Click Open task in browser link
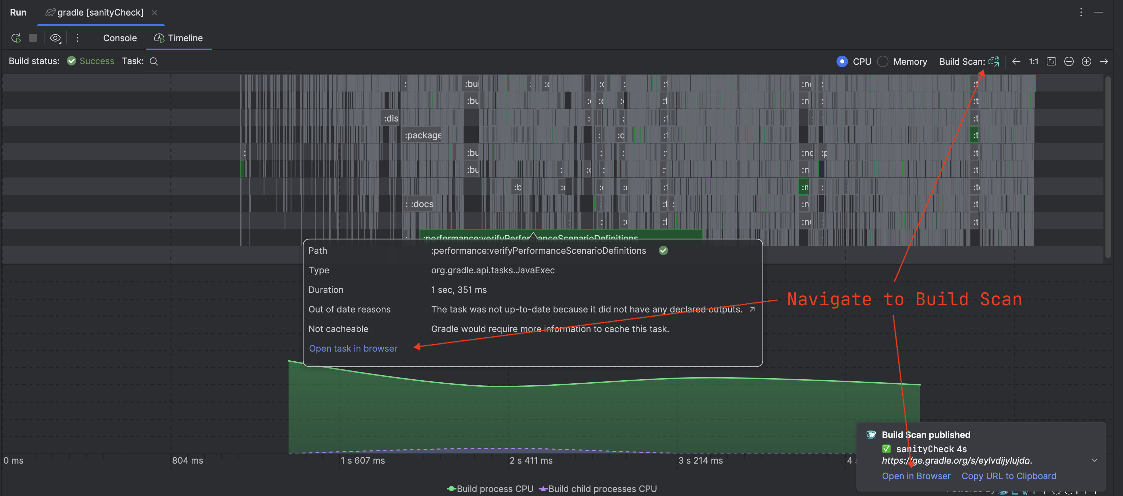 click(353, 348)
